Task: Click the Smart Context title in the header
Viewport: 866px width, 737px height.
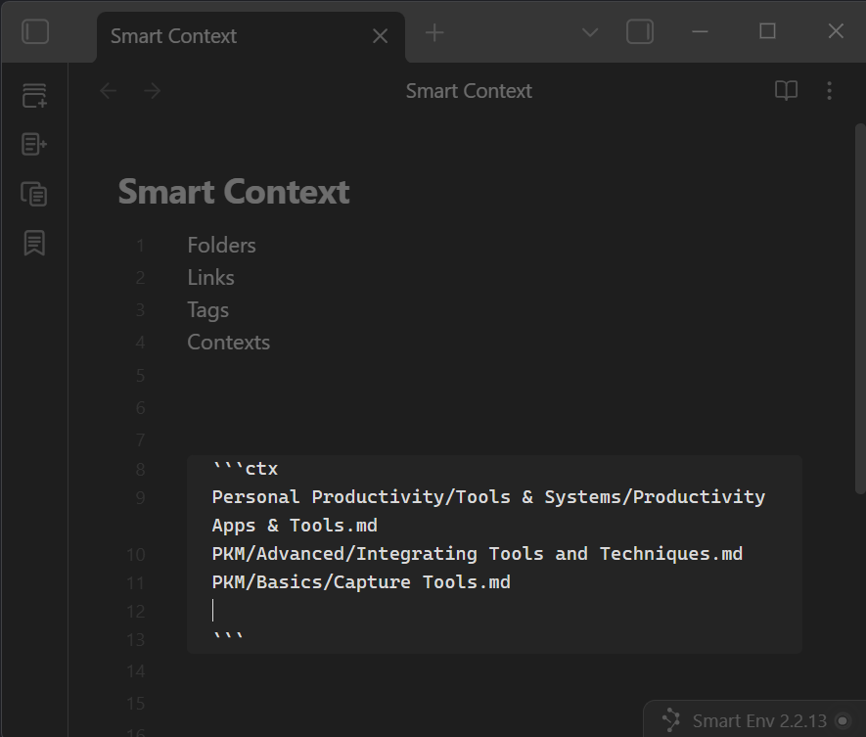Action: coord(469,91)
